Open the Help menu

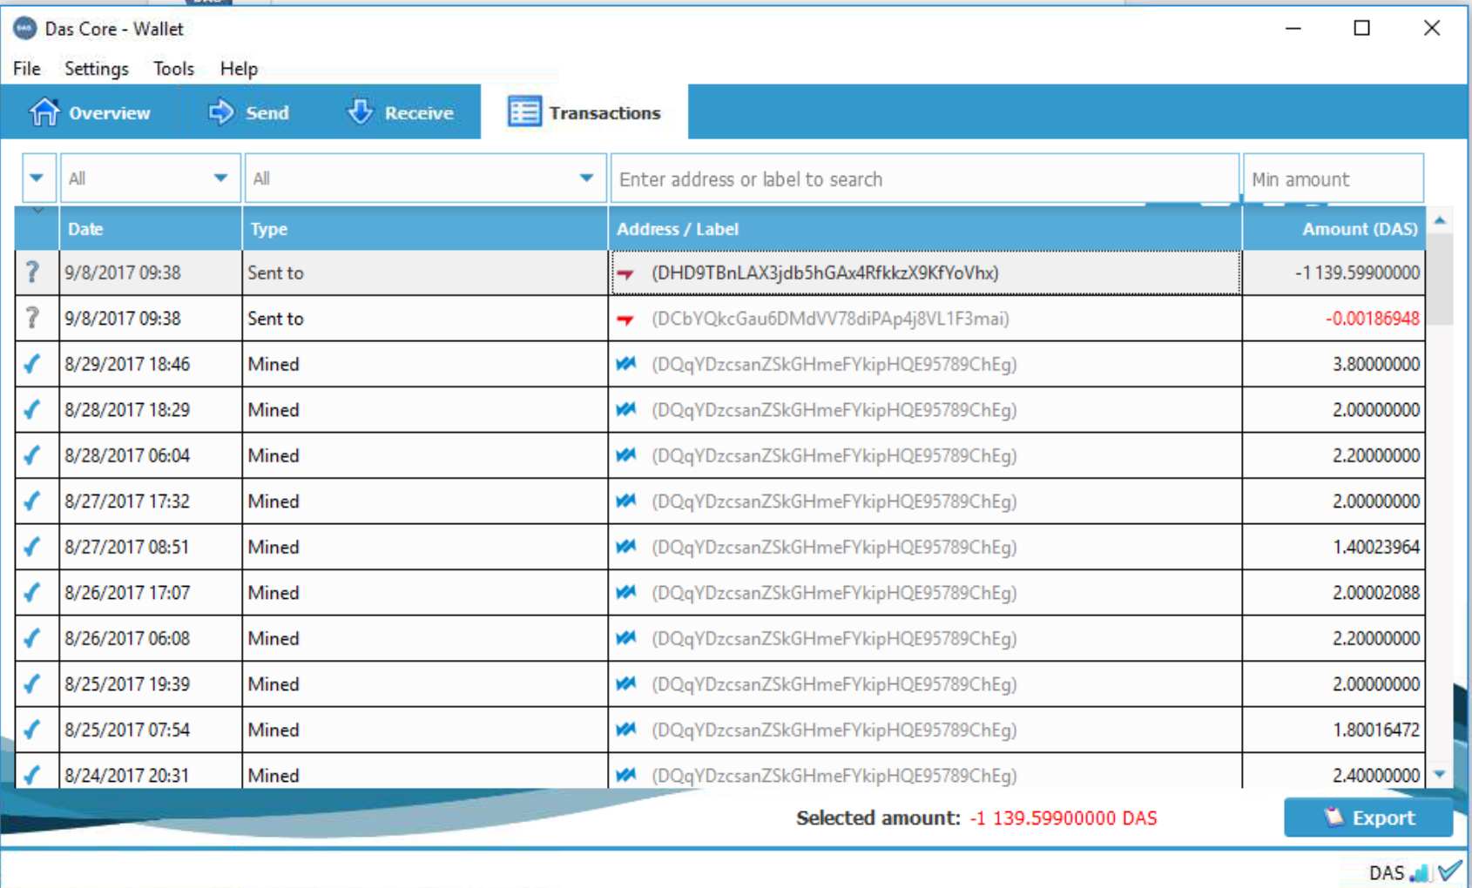coord(239,69)
